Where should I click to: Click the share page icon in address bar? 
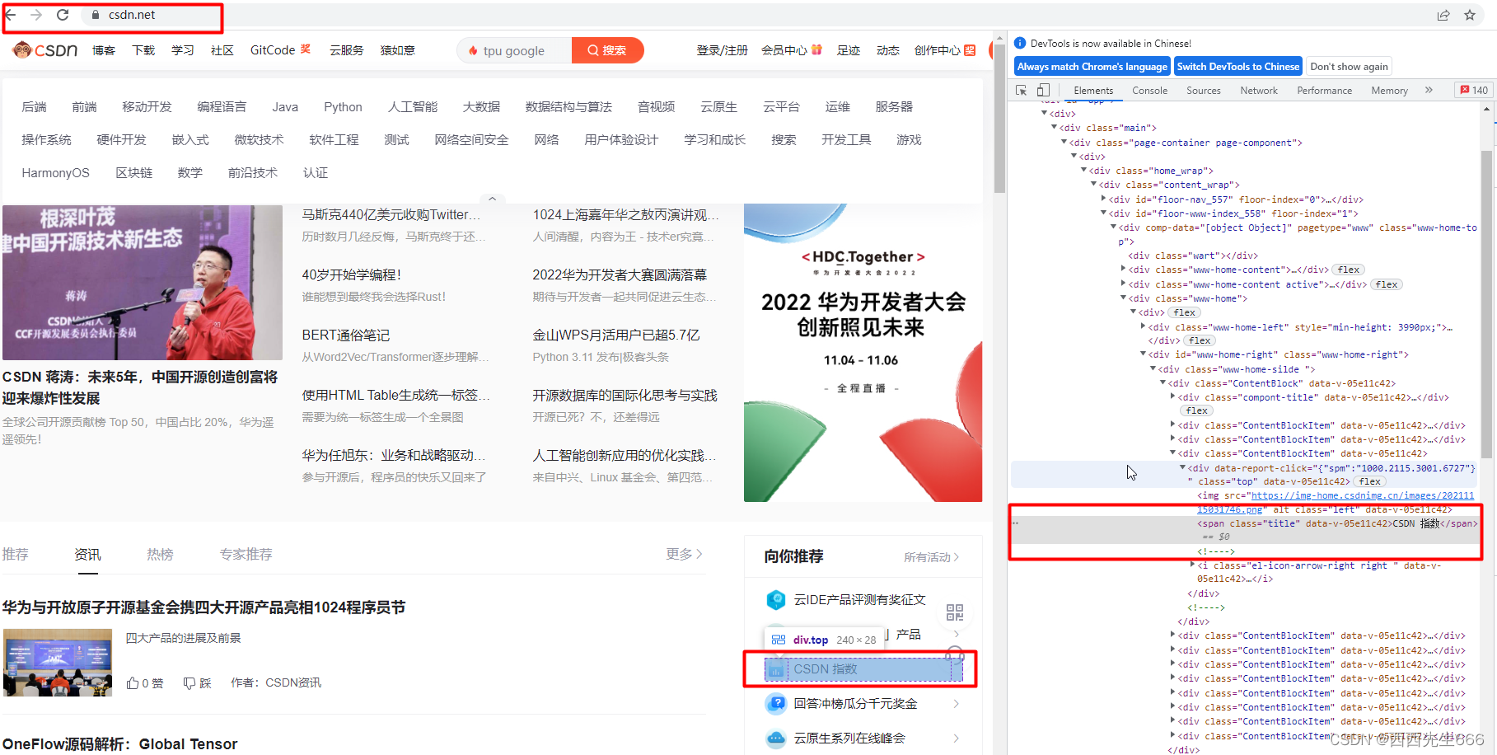pos(1443,15)
